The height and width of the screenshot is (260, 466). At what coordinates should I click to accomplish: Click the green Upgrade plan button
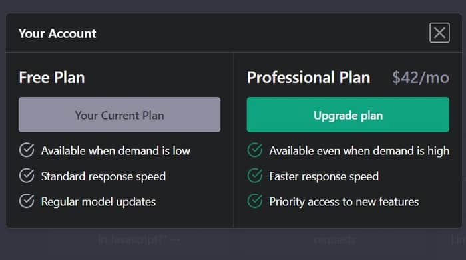pos(348,115)
